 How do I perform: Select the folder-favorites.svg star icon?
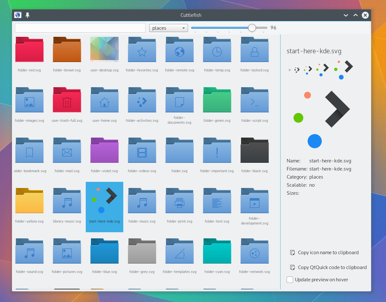(x=142, y=50)
